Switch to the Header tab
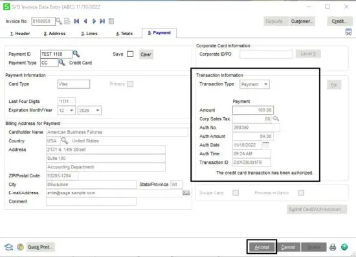356x257 pixels. (x=20, y=34)
